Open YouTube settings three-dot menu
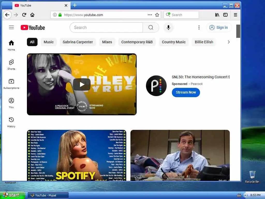 tap(199, 27)
